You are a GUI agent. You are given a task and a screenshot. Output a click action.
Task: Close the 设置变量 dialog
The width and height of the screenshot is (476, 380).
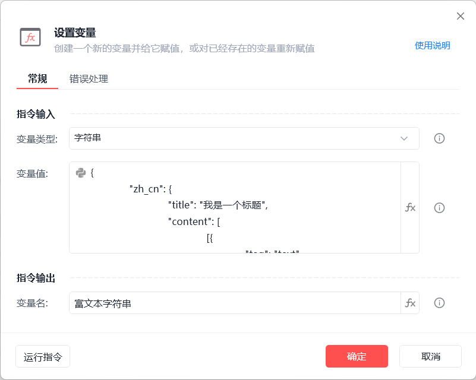coord(460,16)
